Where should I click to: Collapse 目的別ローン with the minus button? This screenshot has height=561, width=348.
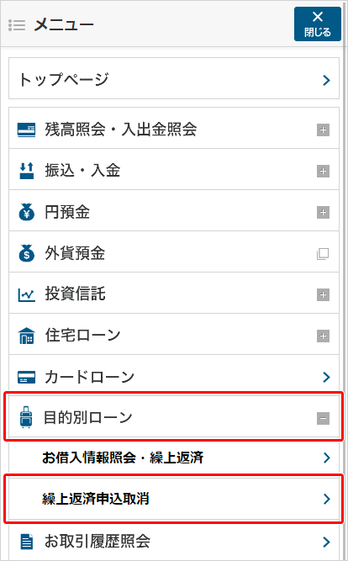tap(323, 418)
